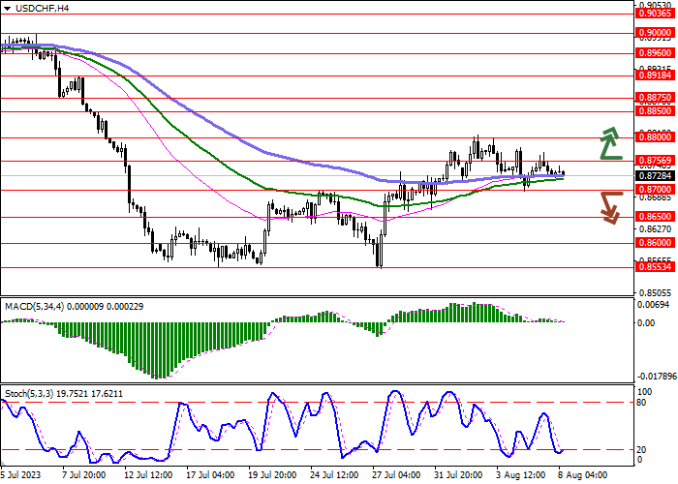Click the current price 0.87284 label
This screenshot has width=678, height=484.
pos(655,176)
